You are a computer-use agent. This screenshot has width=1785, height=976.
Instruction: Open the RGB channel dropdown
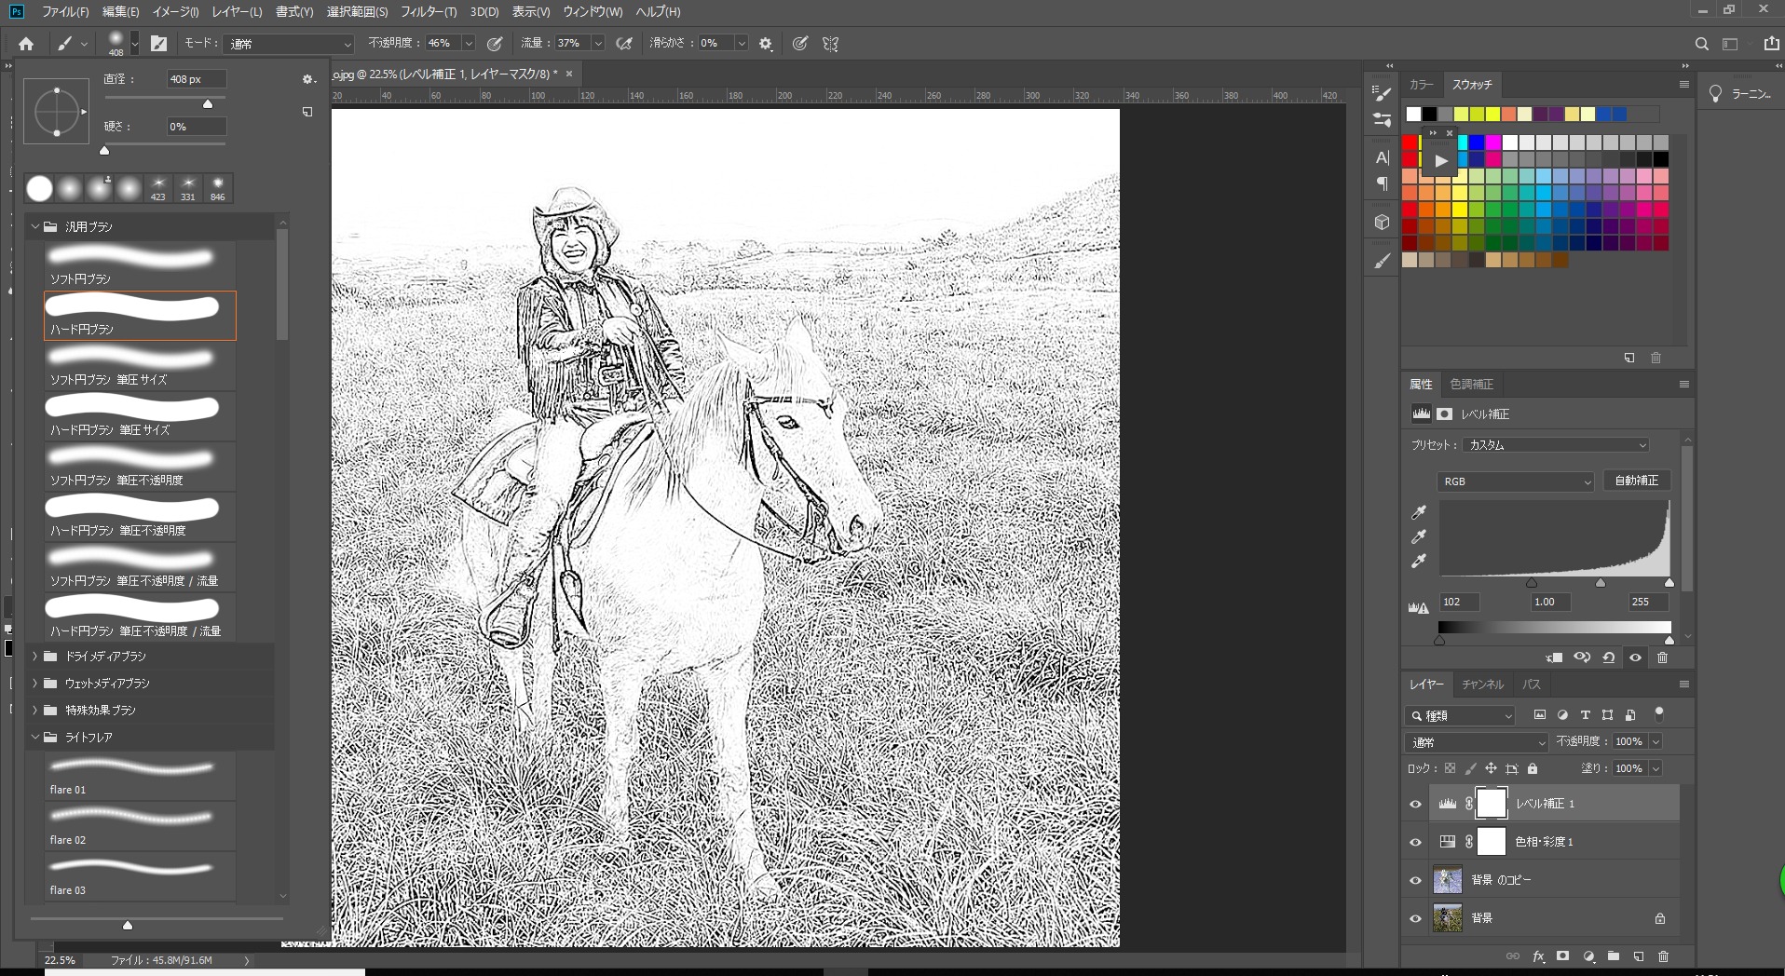coord(1516,481)
